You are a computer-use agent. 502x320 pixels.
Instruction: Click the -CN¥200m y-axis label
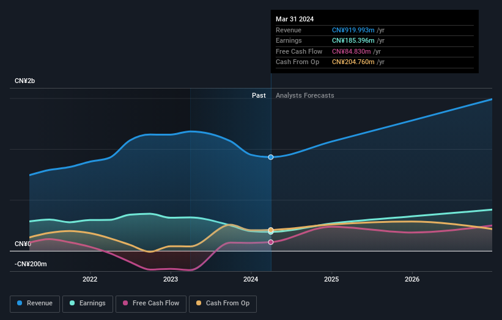coord(31,264)
